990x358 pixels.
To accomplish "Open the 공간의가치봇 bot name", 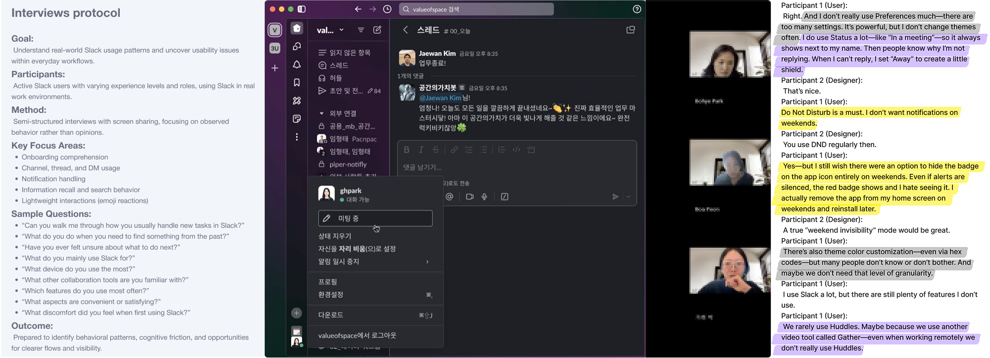I will tap(438, 88).
